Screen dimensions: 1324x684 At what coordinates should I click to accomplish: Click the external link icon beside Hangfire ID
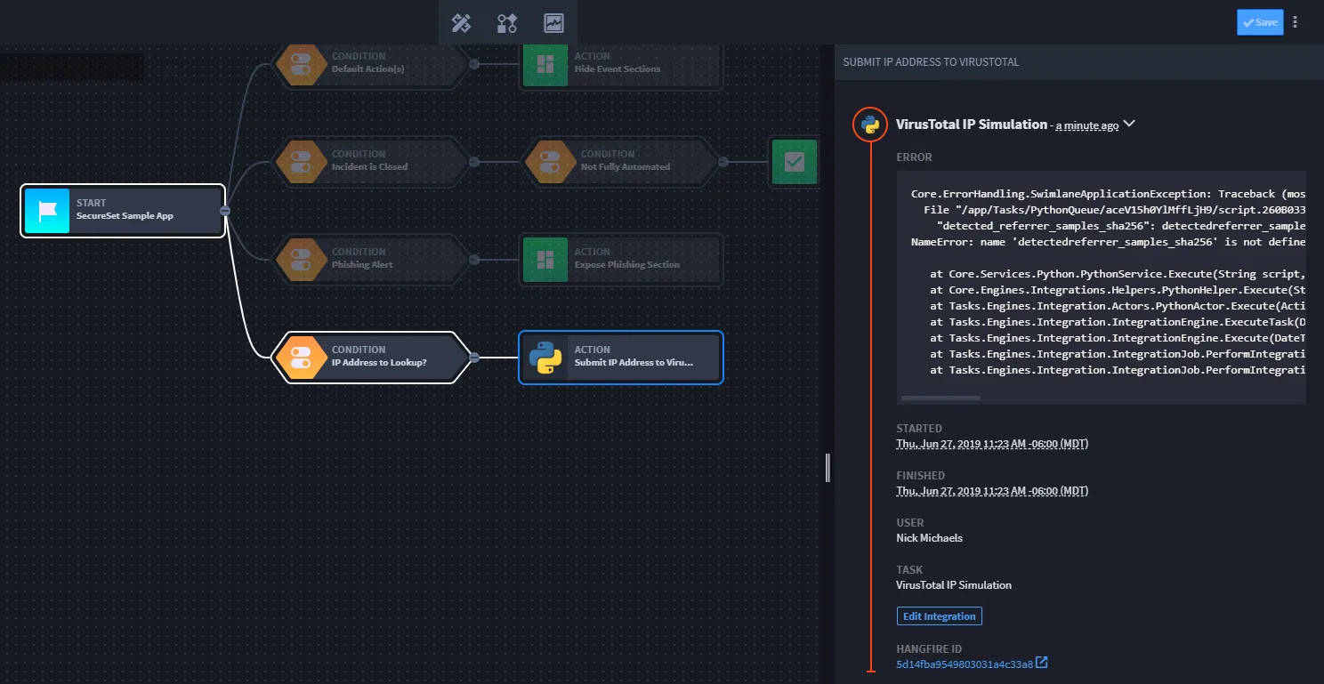point(1042,663)
